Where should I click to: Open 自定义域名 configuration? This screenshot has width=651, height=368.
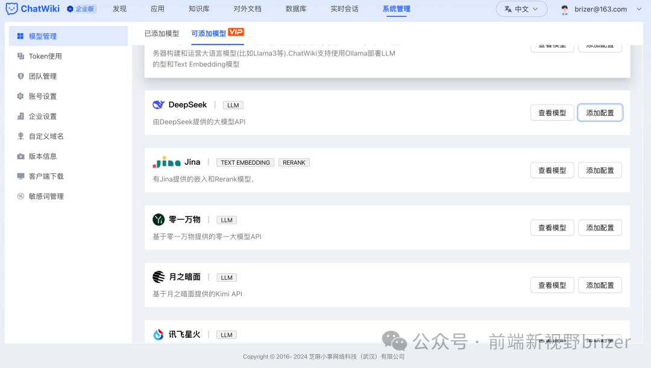pos(47,136)
